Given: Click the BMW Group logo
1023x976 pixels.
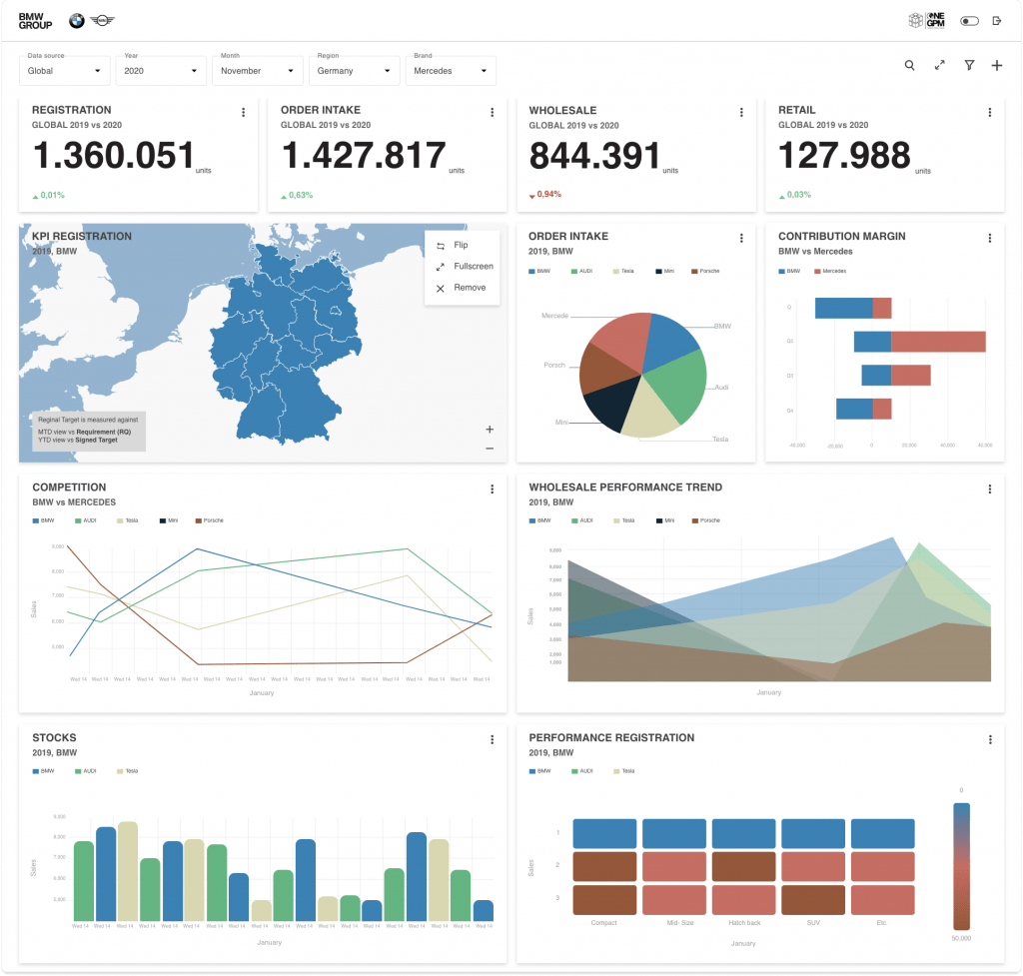Looking at the screenshot, I should pyautogui.click(x=35, y=21).
